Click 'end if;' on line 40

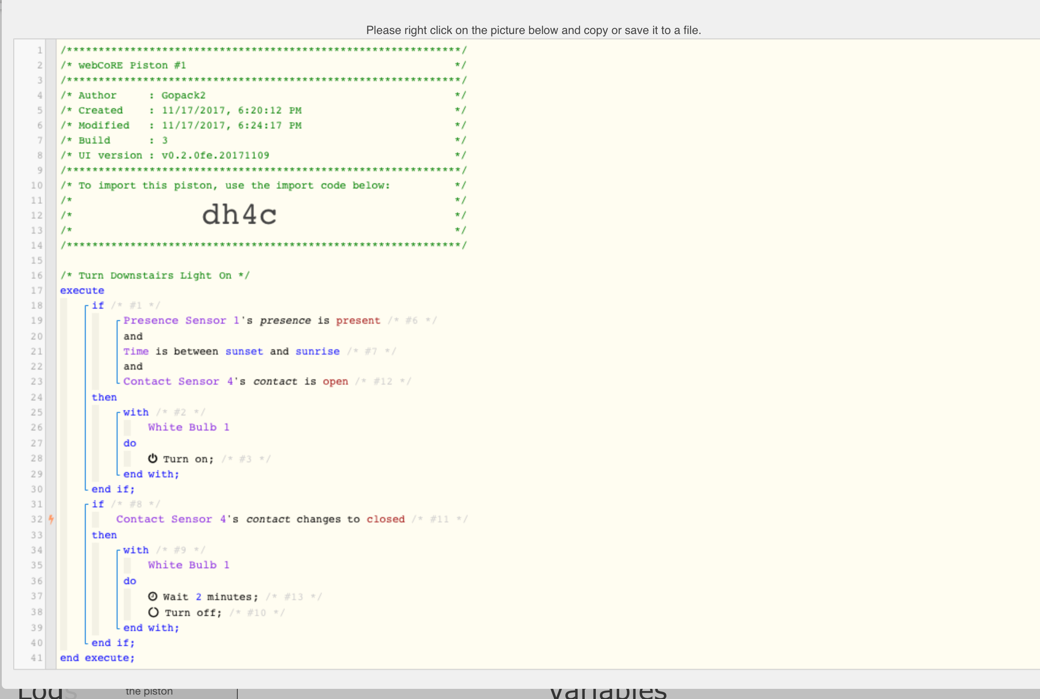point(113,643)
